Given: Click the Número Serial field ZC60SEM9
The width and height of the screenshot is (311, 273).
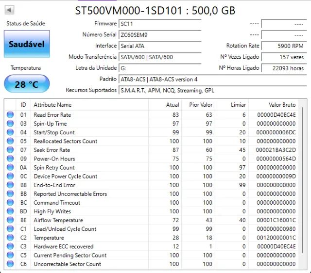Looking at the screenshot, I should tap(160, 35).
